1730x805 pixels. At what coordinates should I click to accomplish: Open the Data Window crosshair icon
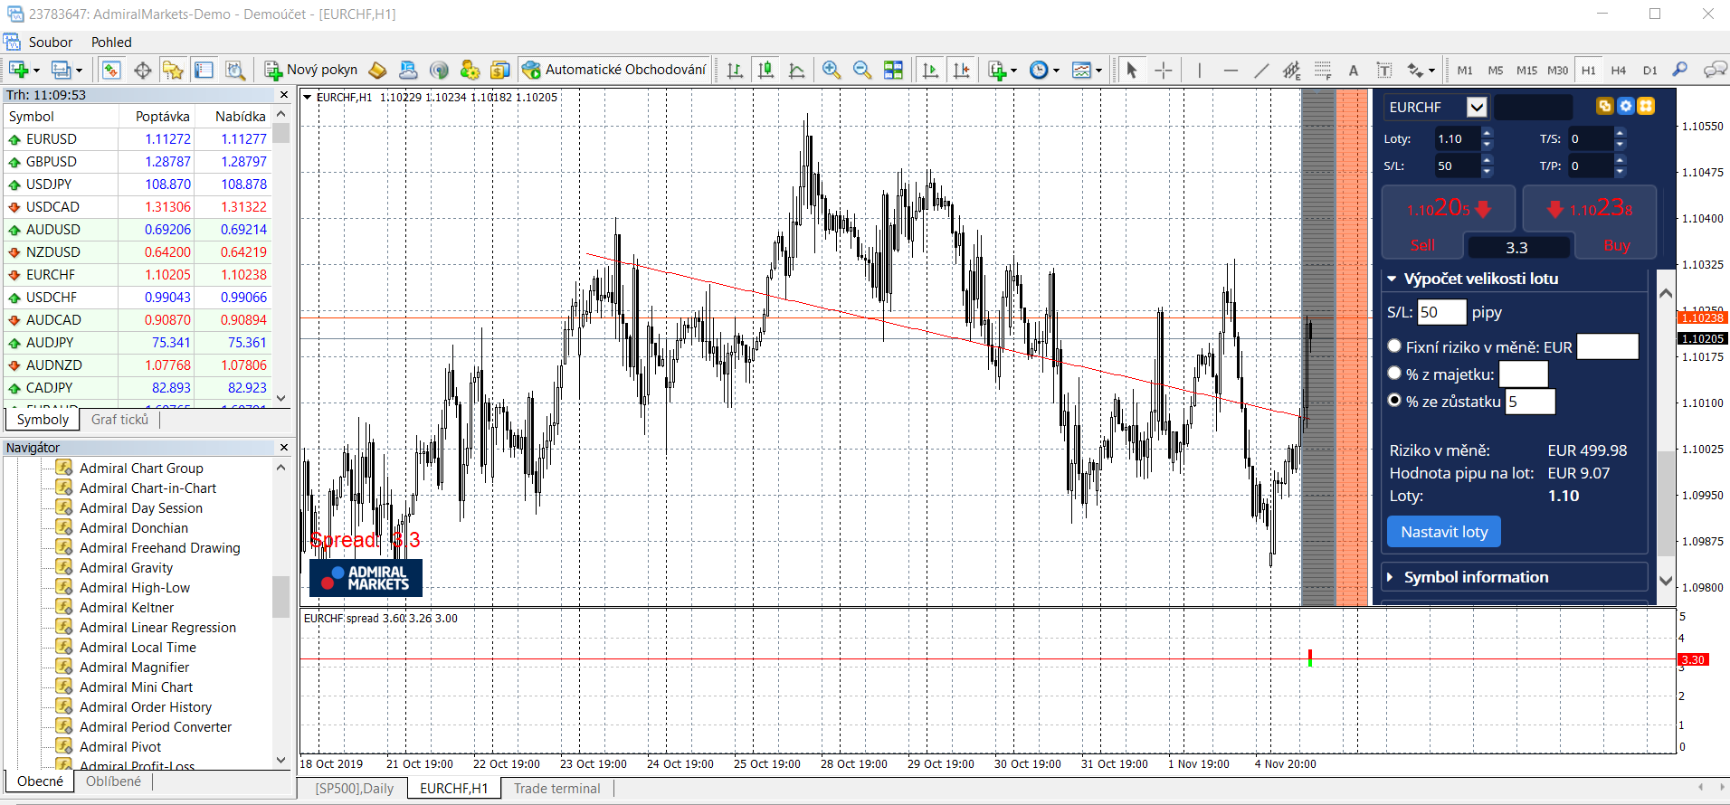coord(142,70)
